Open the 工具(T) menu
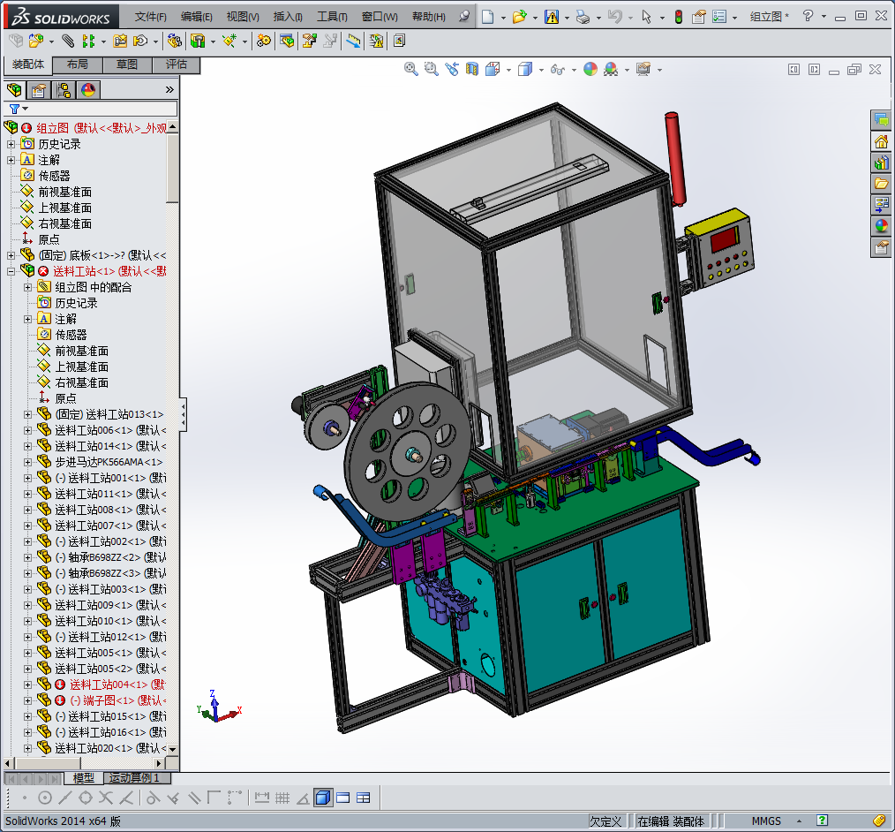This screenshot has height=832, width=895. tap(332, 17)
